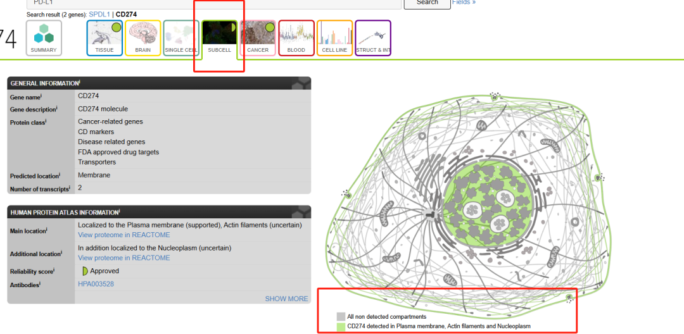The width and height of the screenshot is (684, 334).
Task: Open the SPDL1 gene search result
Action: pos(99,14)
